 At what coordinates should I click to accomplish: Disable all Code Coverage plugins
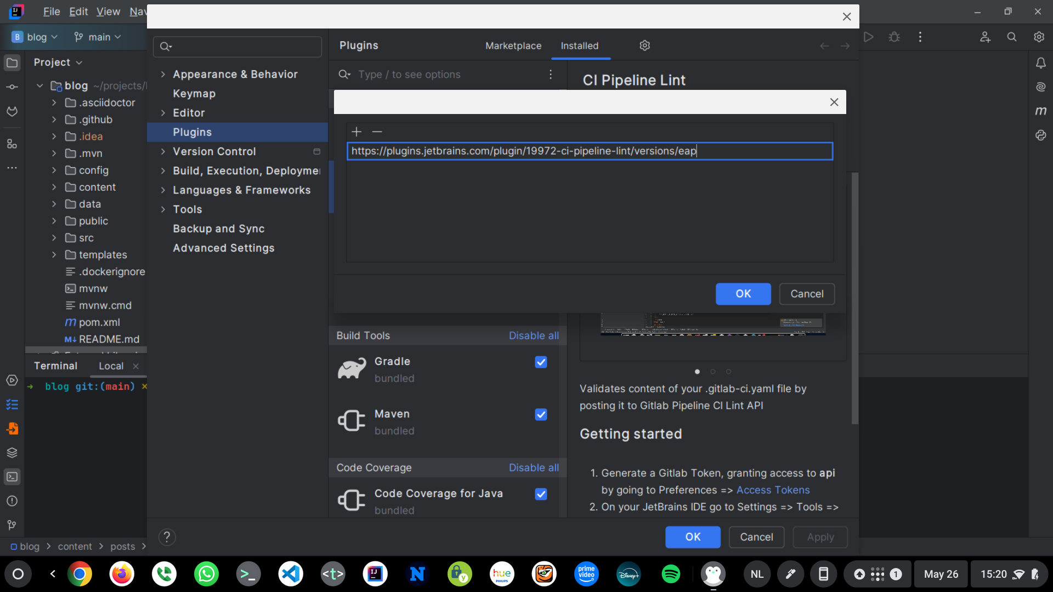coord(534,468)
